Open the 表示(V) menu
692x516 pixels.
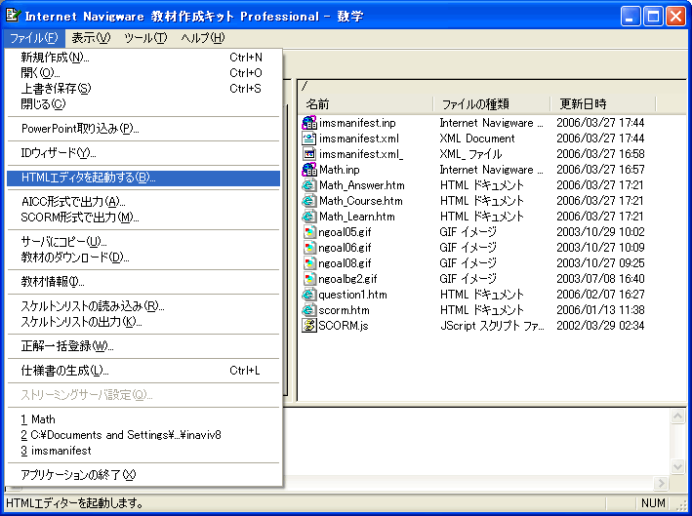tap(91, 38)
